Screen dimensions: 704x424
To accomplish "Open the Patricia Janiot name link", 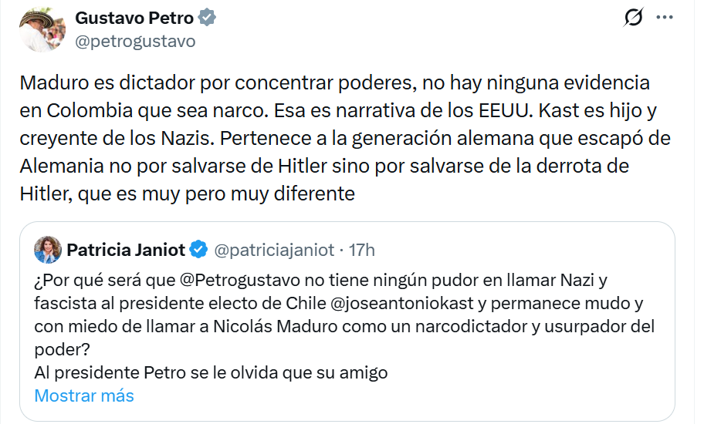I will pos(126,250).
